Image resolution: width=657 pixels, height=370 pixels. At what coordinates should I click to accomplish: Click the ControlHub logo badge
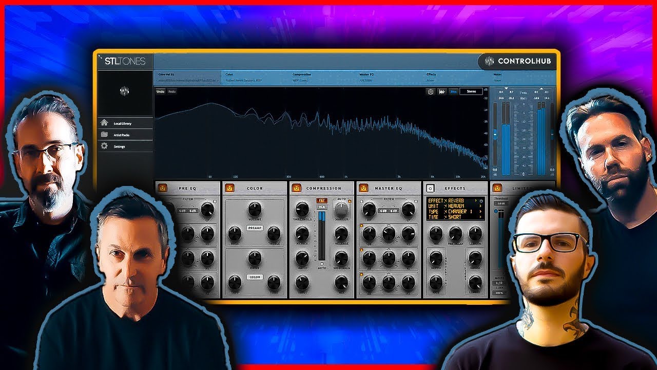tap(517, 61)
